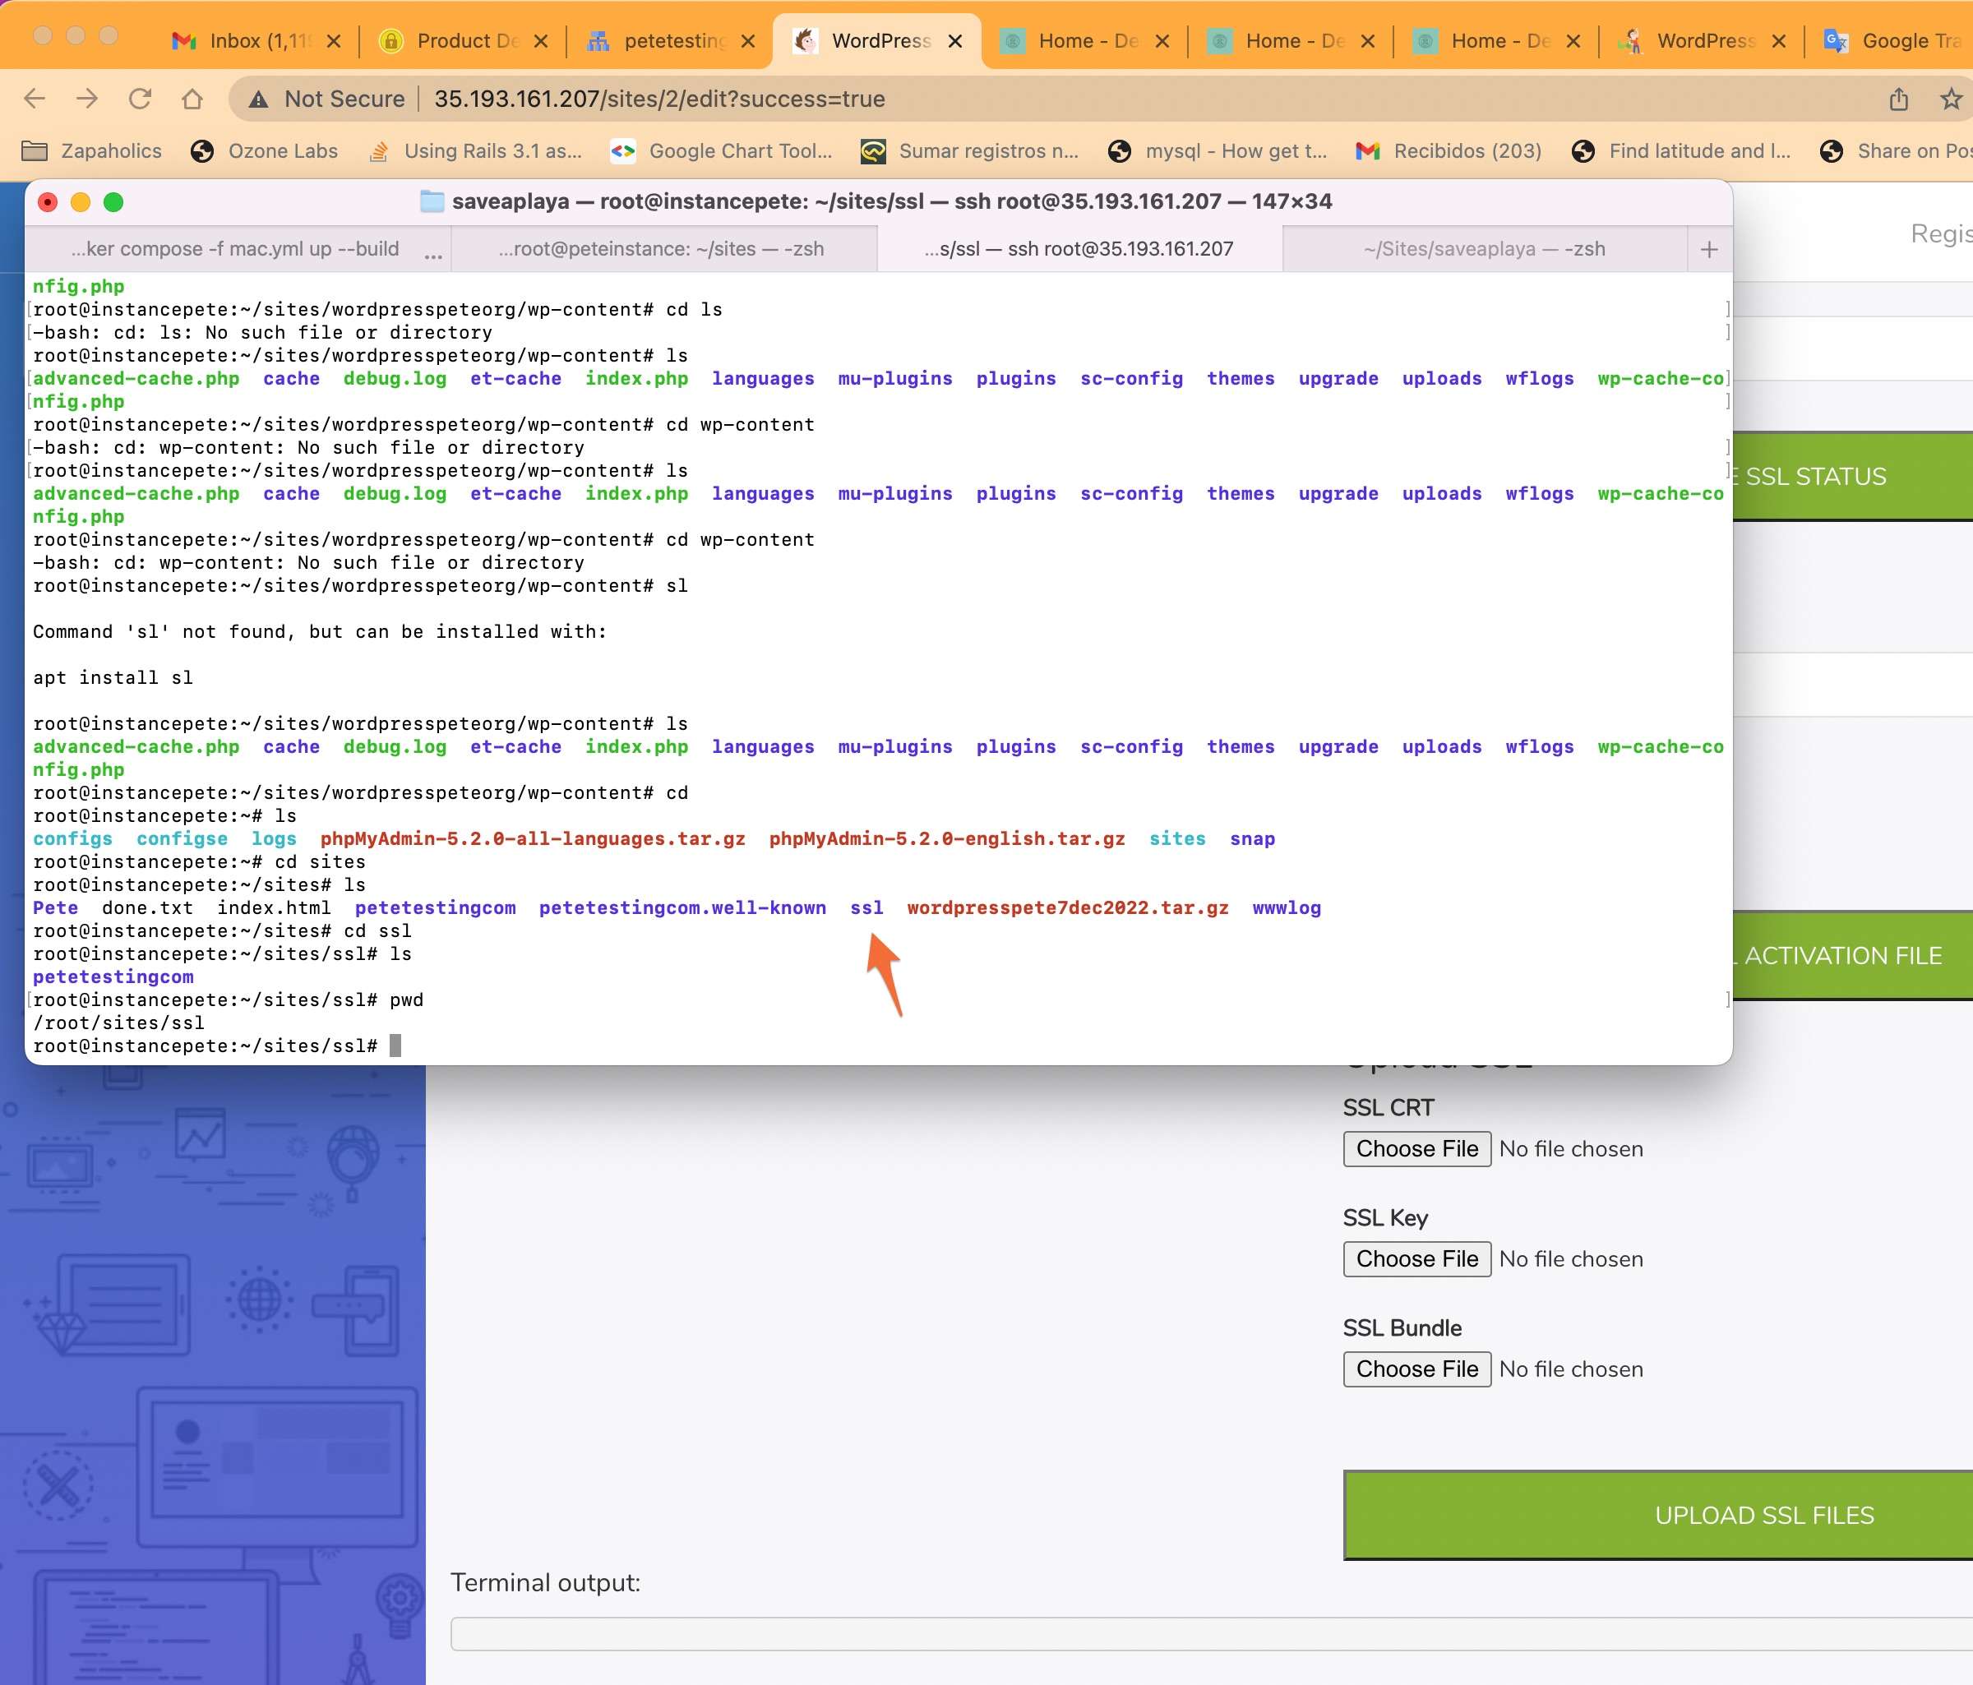
Task: Choose File for SSL CRT
Action: click(1416, 1149)
